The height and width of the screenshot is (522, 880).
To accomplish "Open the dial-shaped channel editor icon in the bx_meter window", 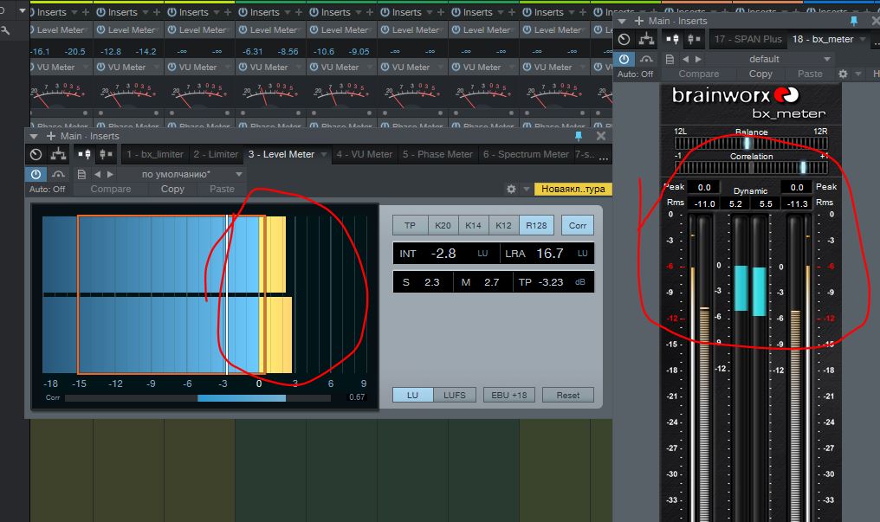I will pyautogui.click(x=624, y=39).
